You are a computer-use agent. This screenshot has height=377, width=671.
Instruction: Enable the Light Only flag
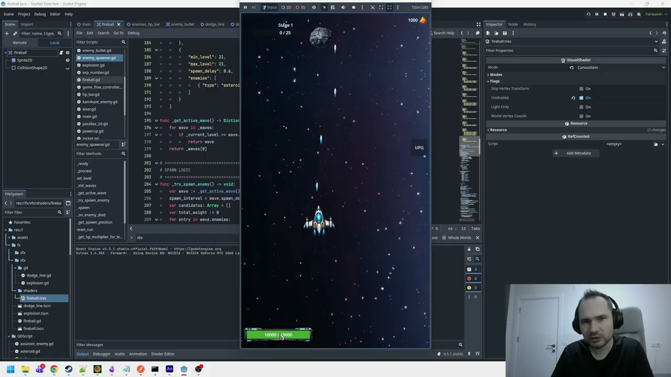click(x=581, y=107)
